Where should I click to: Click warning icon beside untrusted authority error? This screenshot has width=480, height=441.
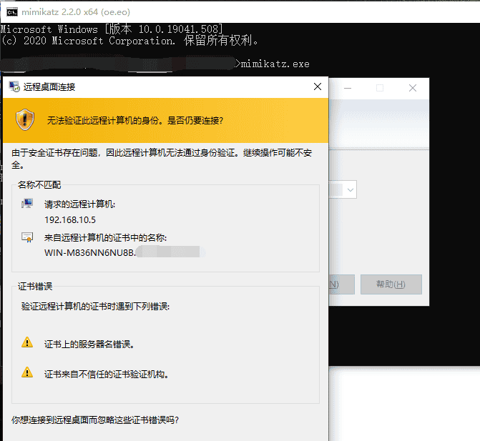point(27,372)
